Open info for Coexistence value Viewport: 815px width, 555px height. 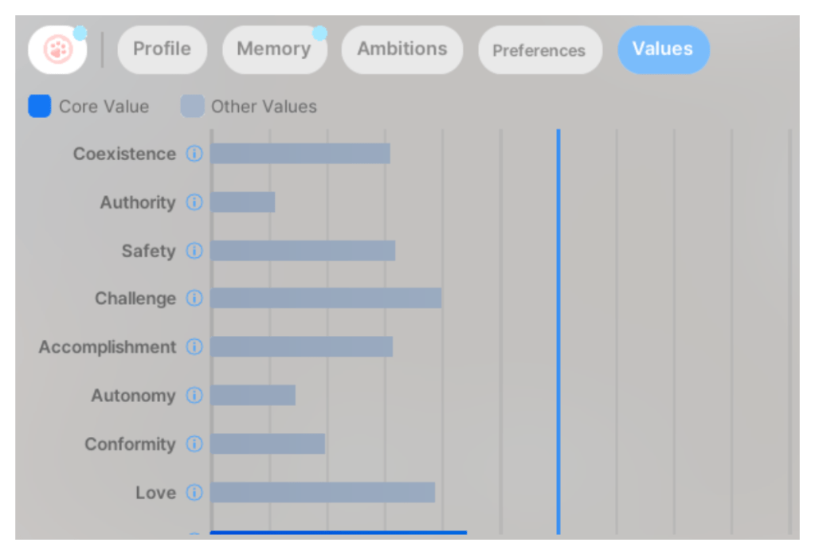tap(194, 154)
